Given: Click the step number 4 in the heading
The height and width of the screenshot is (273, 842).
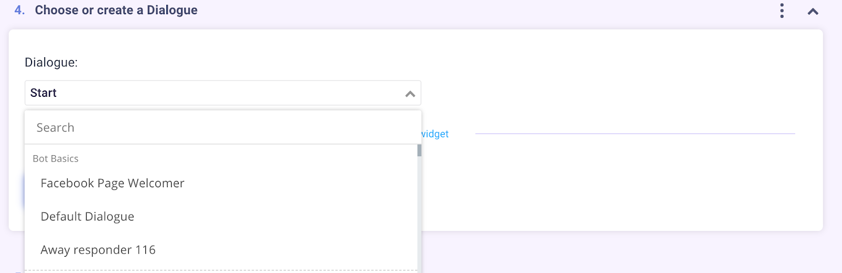Looking at the screenshot, I should coord(19,10).
